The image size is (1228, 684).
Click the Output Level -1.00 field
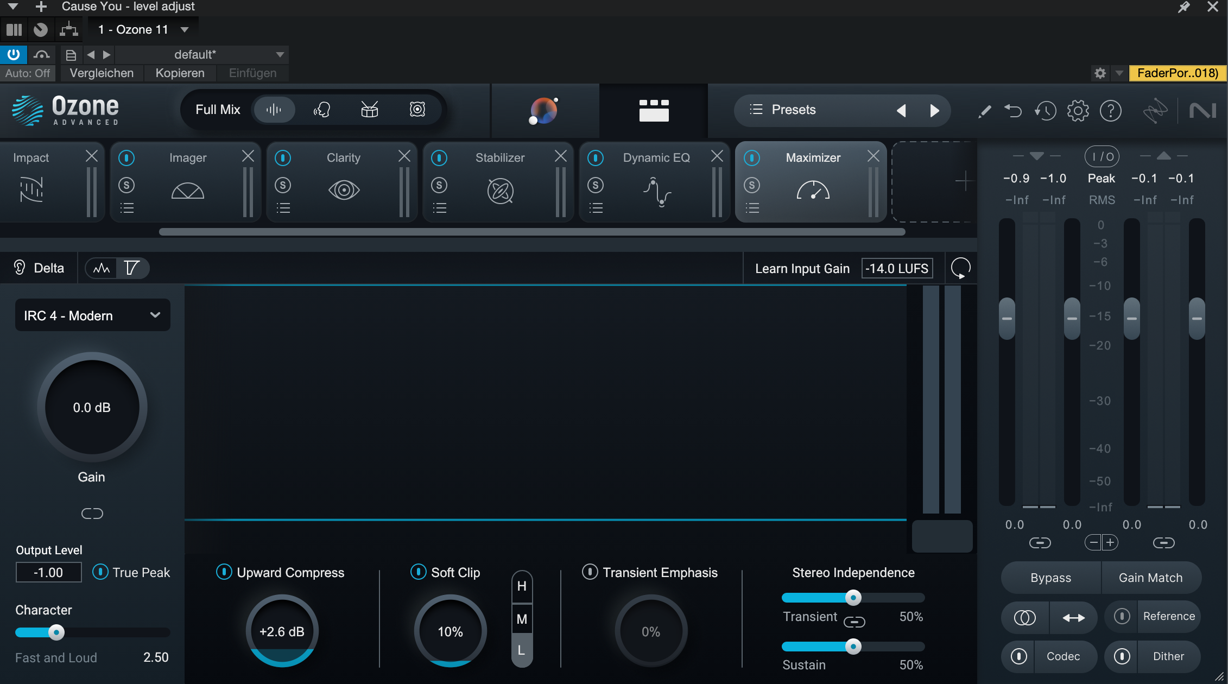pyautogui.click(x=49, y=572)
